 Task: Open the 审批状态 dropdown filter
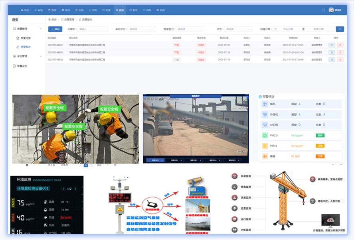tap(142, 29)
